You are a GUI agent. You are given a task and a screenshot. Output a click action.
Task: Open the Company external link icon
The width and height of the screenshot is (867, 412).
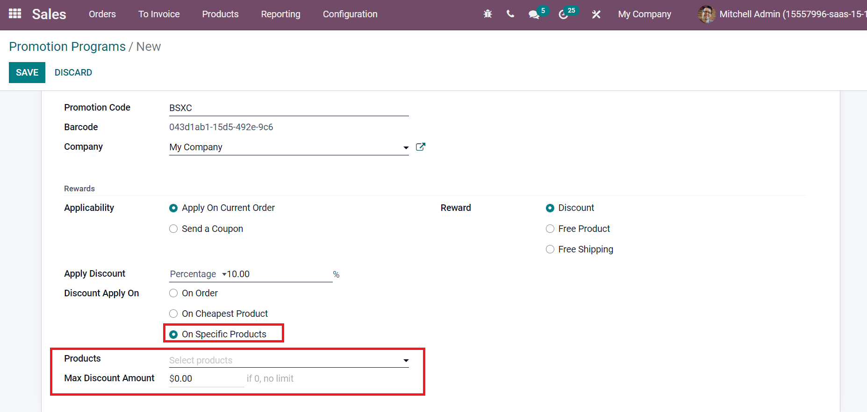coord(421,147)
